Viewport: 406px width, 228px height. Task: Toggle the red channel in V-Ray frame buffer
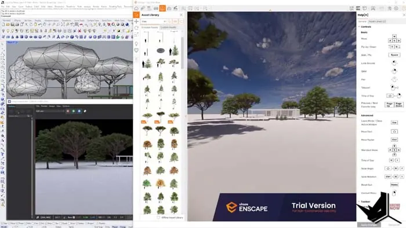tap(68, 111)
